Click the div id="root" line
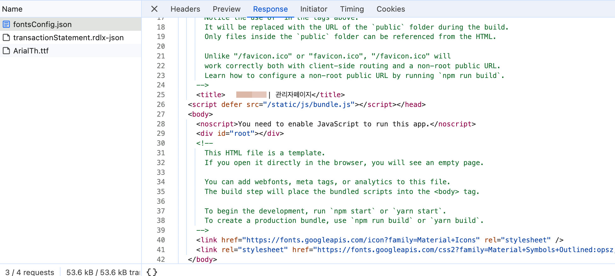The height and width of the screenshot is (276, 615). [x=240, y=133]
